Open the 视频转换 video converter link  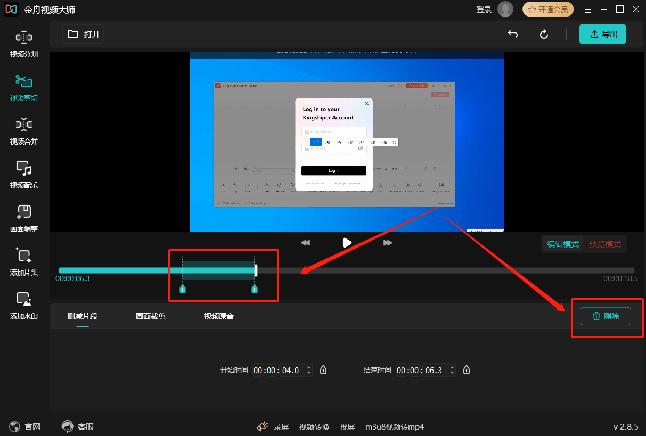[314, 427]
